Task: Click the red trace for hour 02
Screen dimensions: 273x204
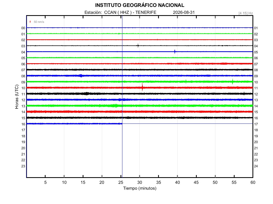Action: pos(140,40)
